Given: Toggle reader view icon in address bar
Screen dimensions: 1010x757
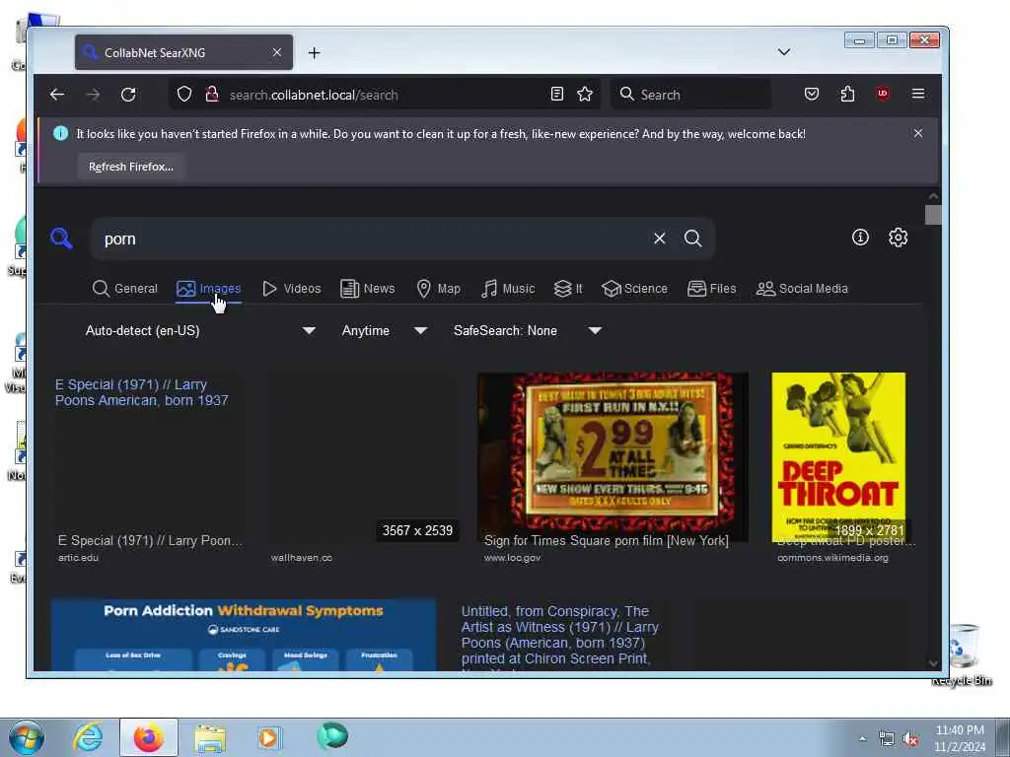Looking at the screenshot, I should tap(557, 94).
